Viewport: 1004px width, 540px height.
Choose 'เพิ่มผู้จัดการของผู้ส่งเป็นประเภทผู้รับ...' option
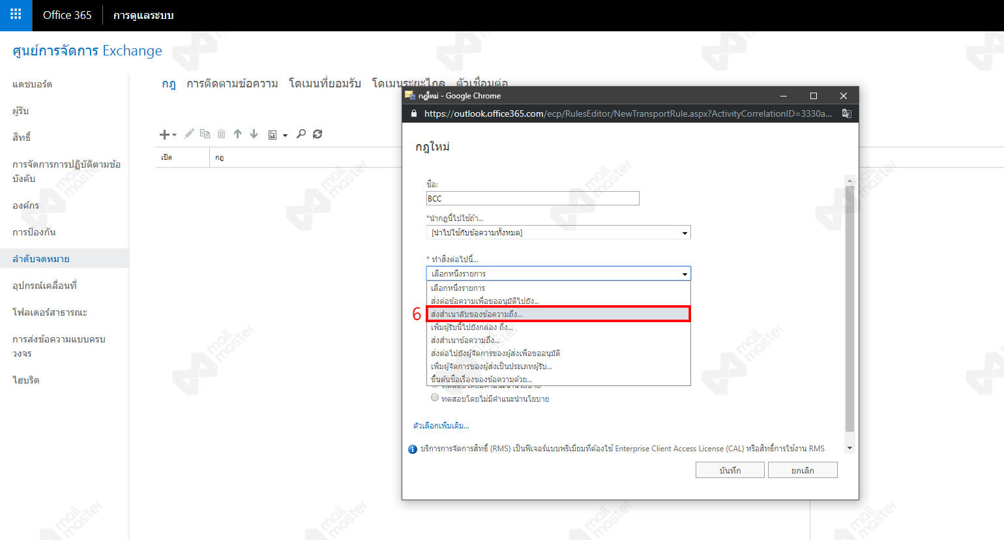(x=558, y=366)
